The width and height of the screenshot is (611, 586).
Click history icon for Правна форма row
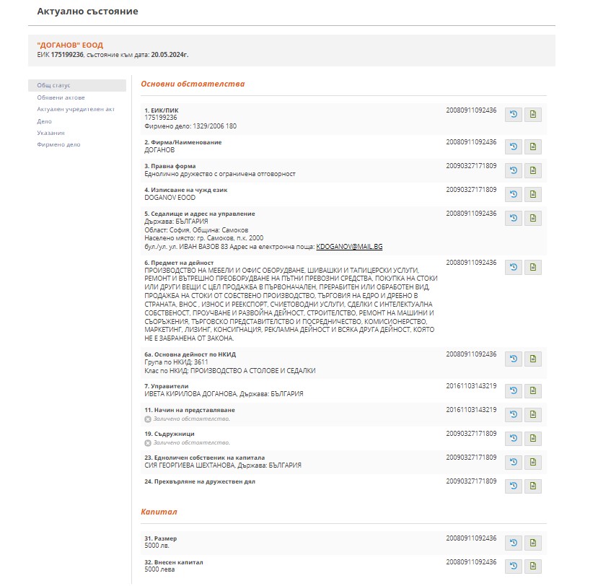point(513,171)
